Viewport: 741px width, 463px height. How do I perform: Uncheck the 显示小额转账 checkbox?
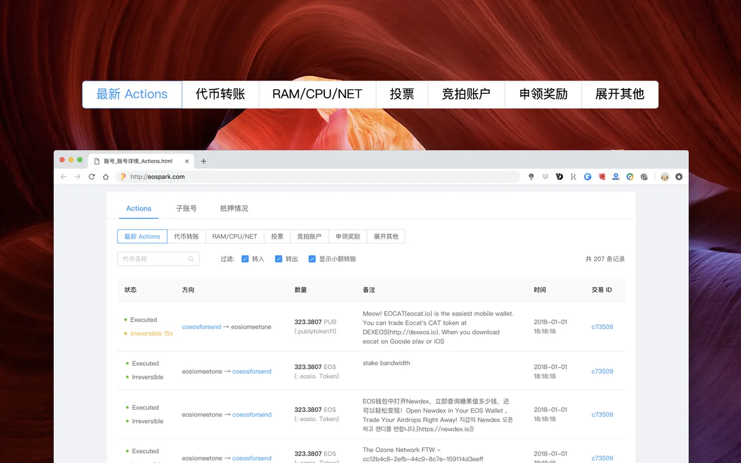tap(312, 259)
